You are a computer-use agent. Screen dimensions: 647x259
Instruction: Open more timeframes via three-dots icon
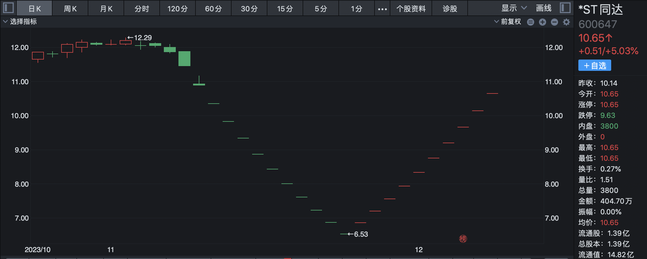click(x=382, y=9)
